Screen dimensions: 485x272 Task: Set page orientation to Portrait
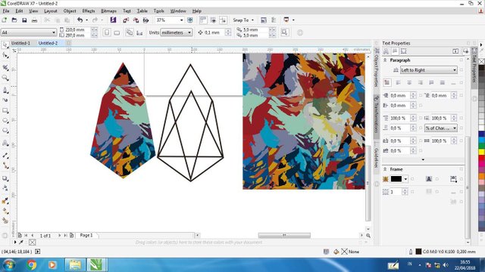107,32
